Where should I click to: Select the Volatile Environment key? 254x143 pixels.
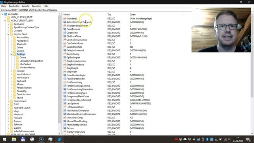(24, 131)
